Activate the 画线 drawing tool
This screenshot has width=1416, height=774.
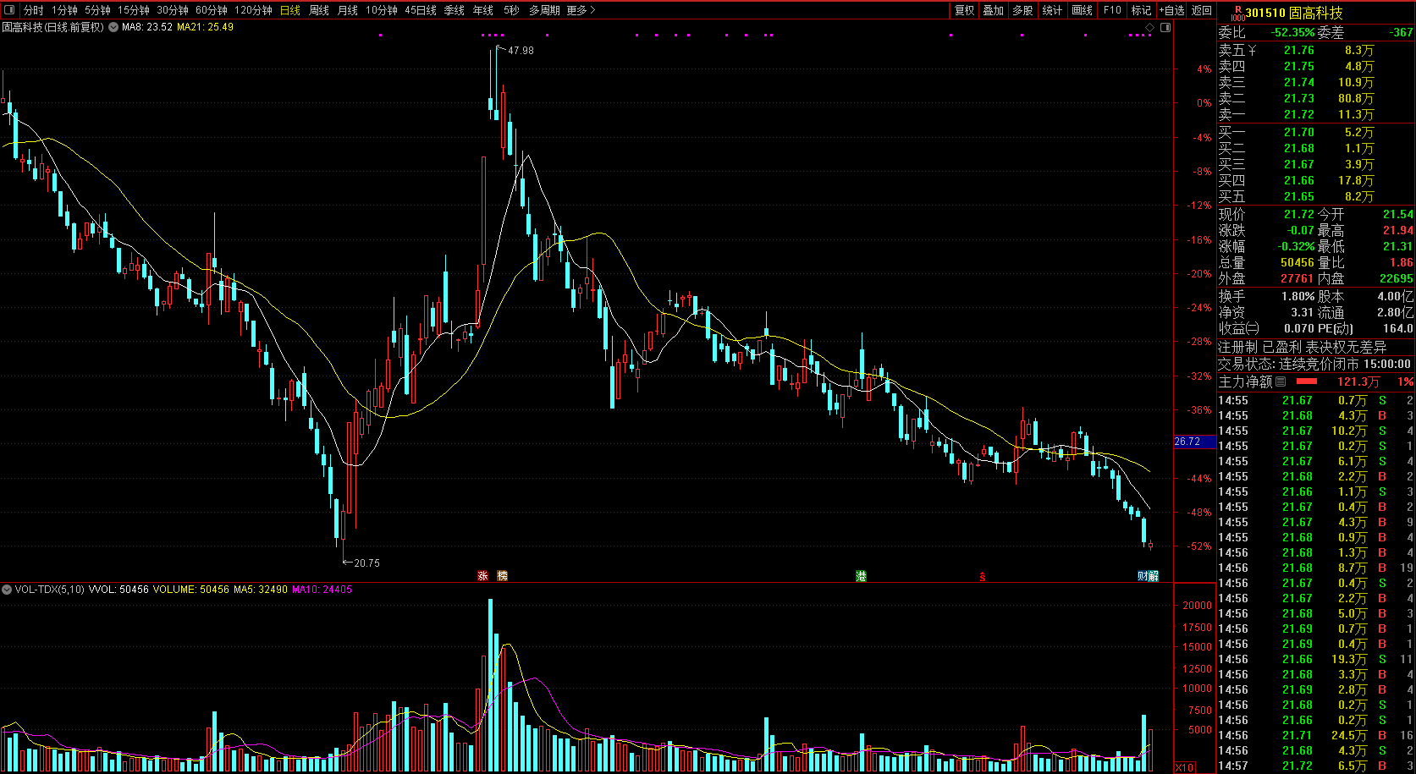point(1083,10)
